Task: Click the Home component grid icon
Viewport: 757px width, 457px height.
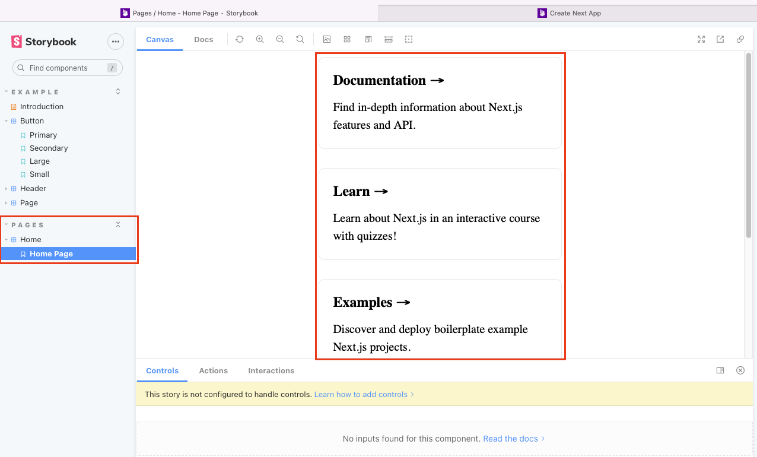Action: [x=14, y=240]
